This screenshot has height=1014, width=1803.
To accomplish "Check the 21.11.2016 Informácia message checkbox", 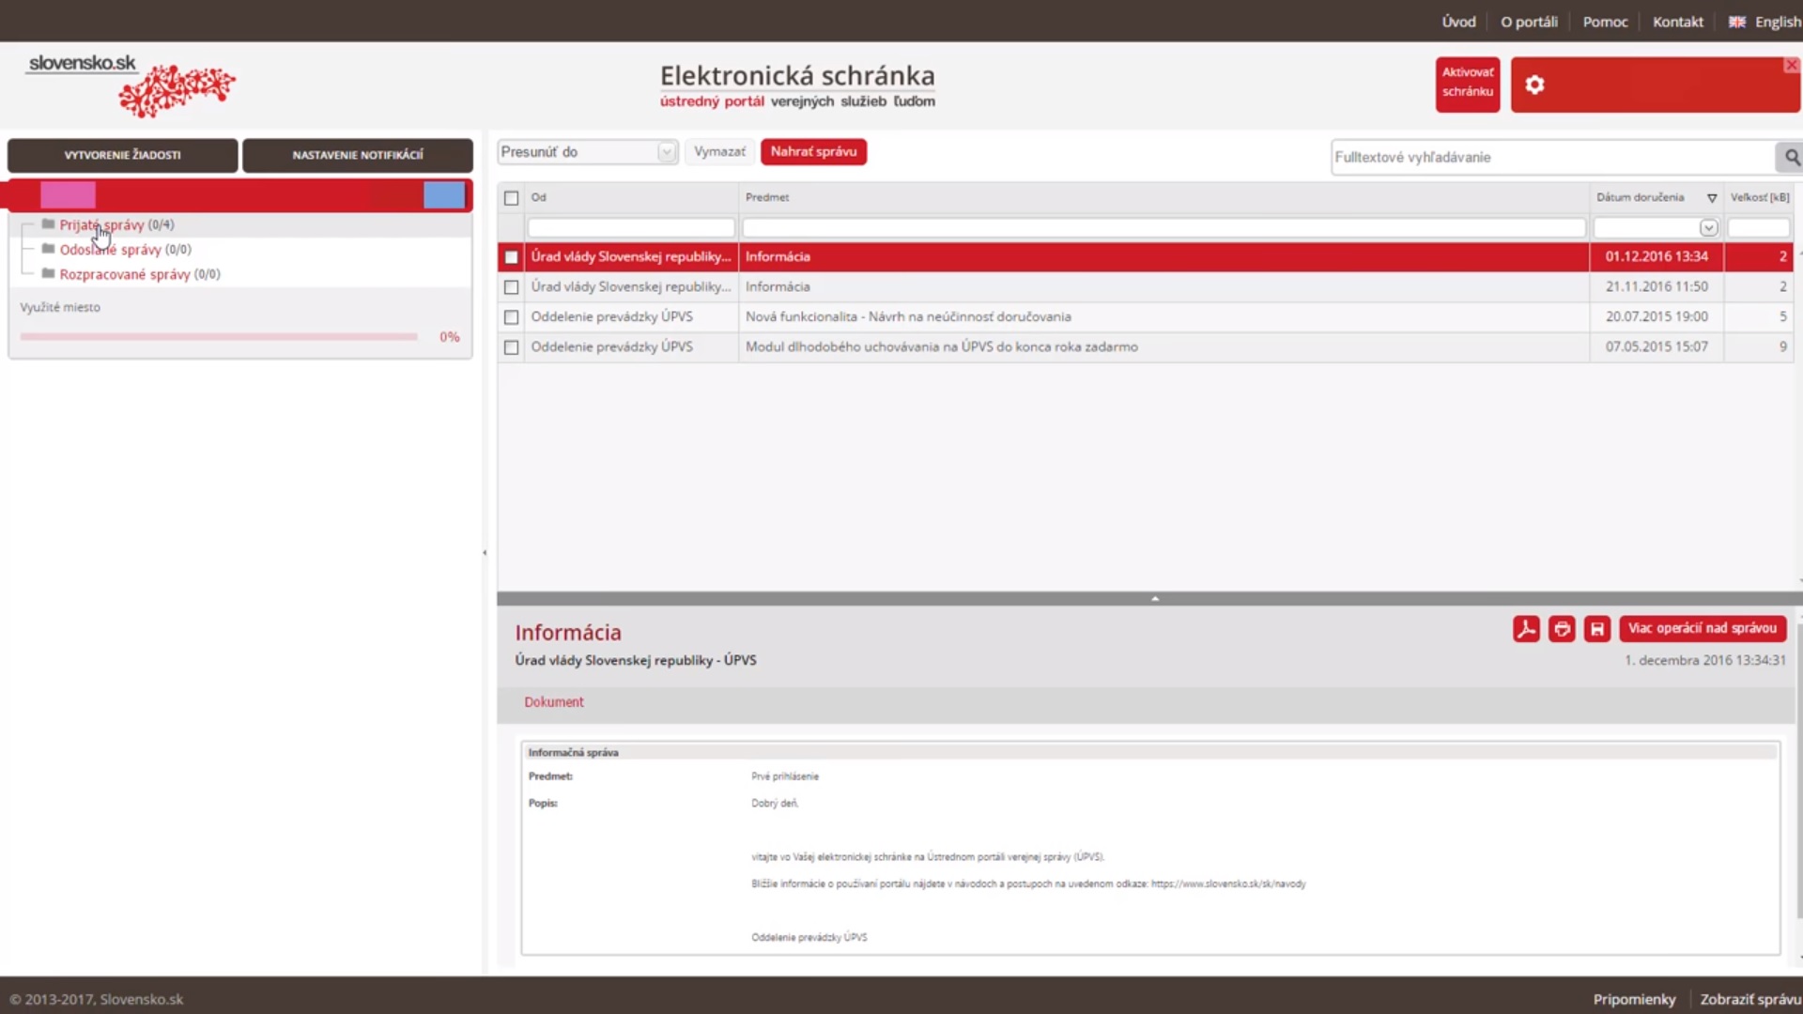I will tap(511, 287).
